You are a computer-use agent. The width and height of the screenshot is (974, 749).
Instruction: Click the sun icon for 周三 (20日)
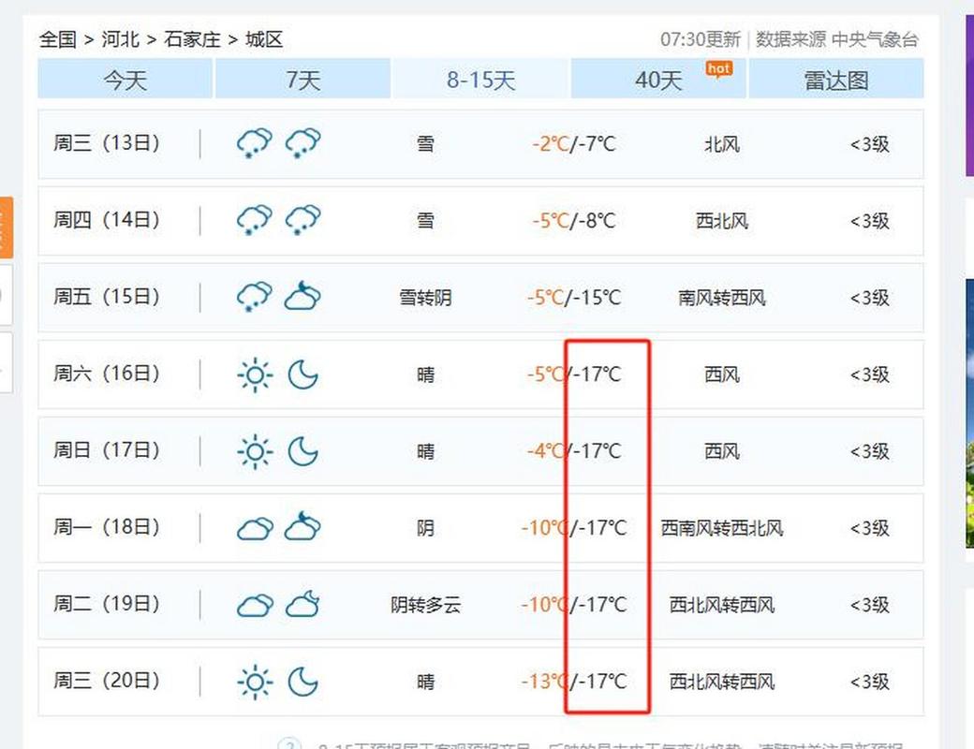(255, 682)
